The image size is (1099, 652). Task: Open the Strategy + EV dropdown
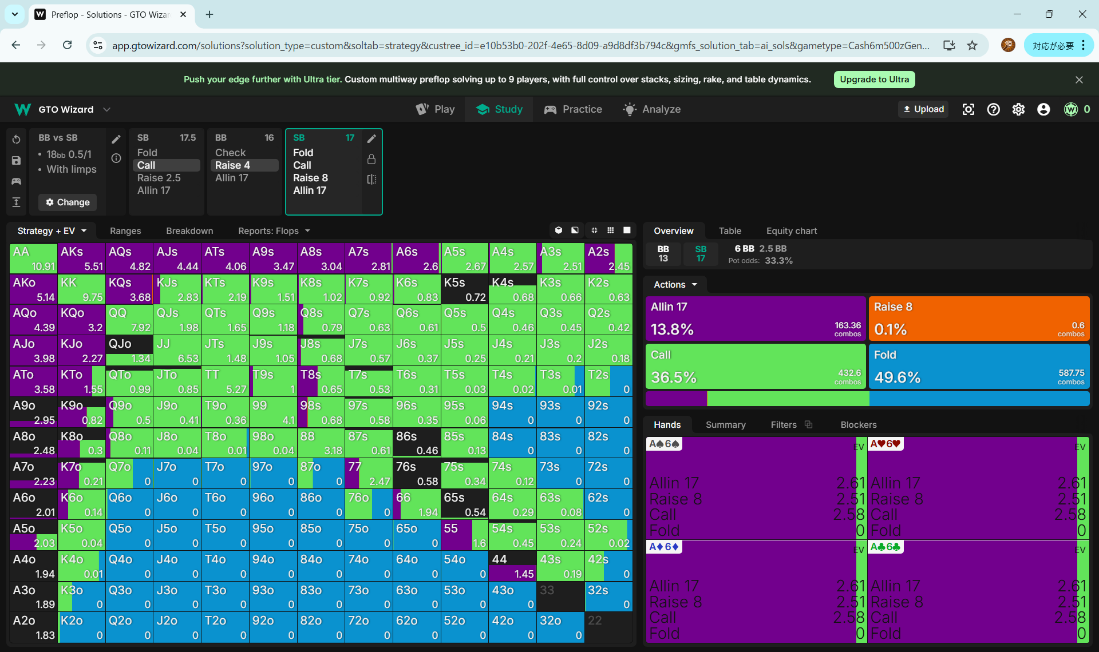click(x=52, y=230)
